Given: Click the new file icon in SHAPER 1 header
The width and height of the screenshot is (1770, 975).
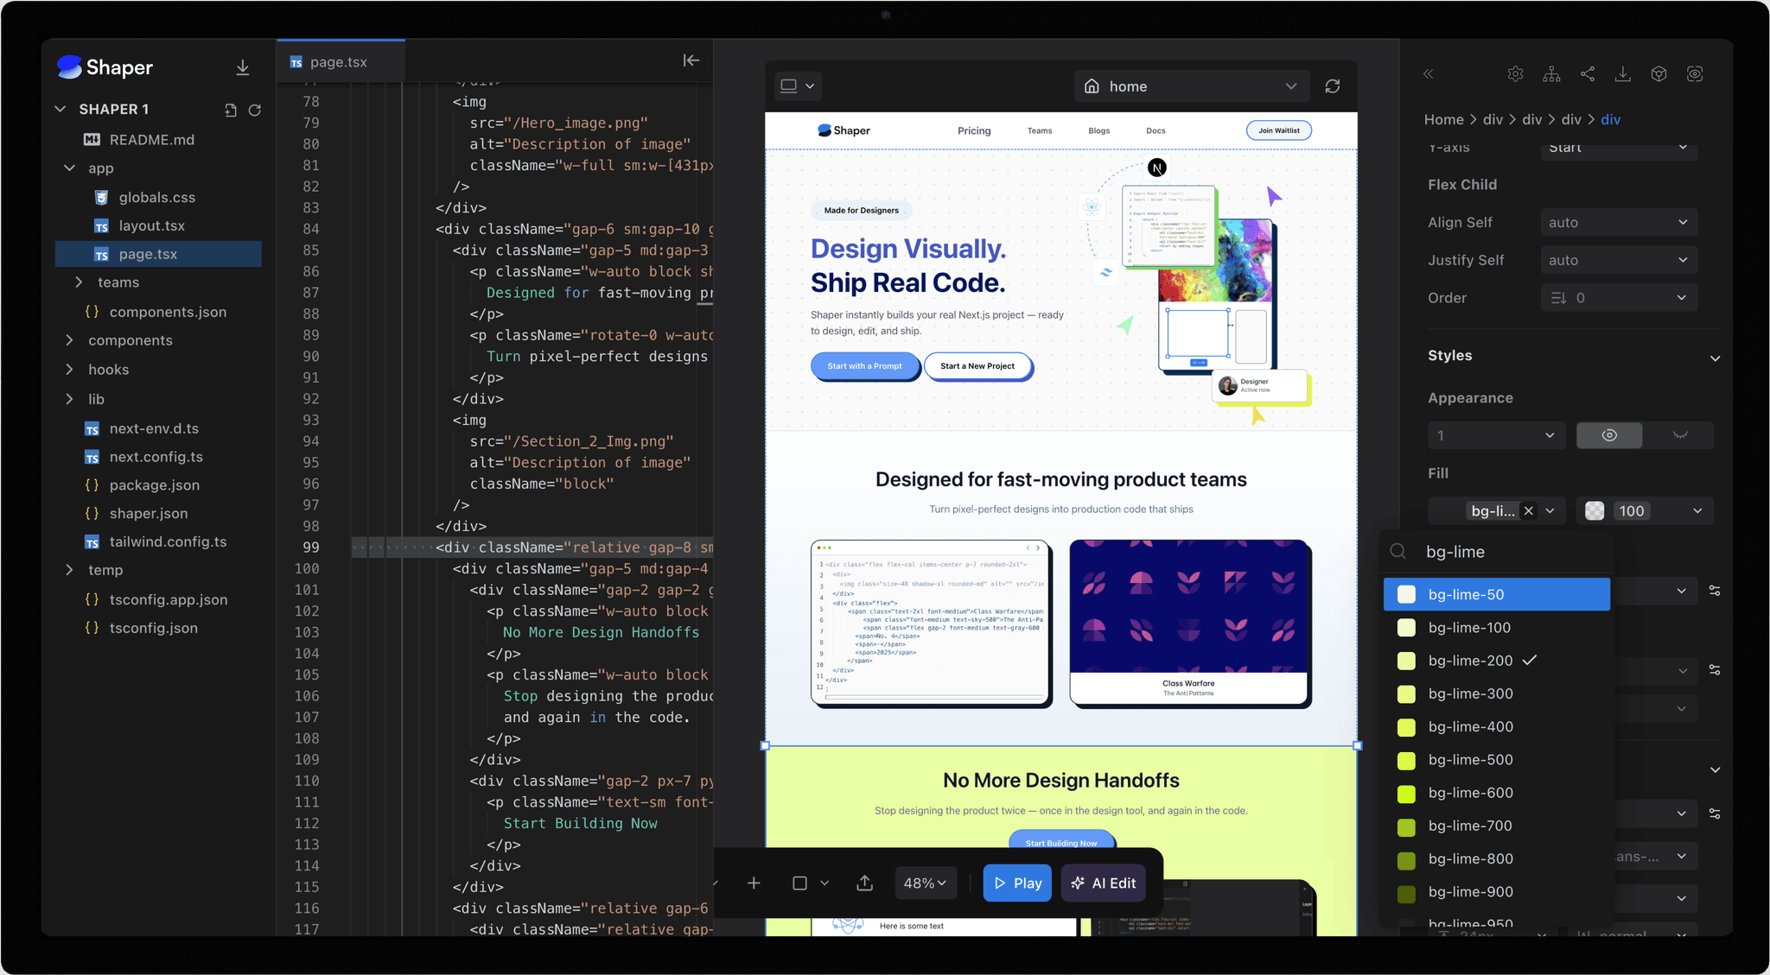Looking at the screenshot, I should point(230,110).
